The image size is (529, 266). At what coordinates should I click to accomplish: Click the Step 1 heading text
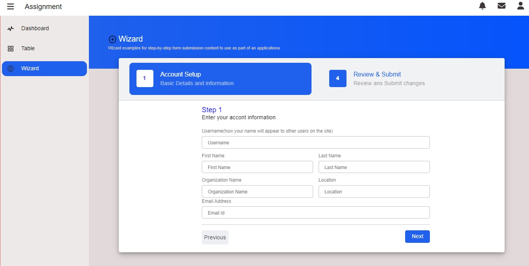click(212, 110)
